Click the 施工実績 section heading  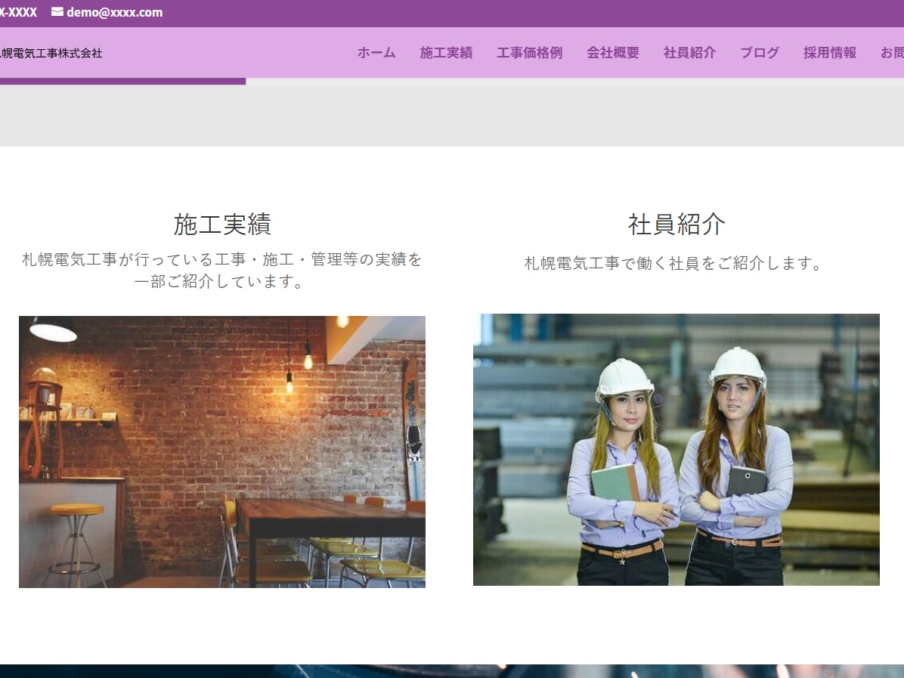point(222,224)
